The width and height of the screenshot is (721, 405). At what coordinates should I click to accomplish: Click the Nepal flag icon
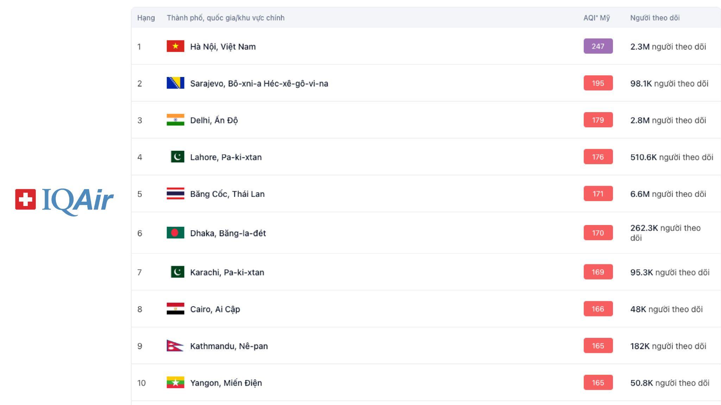click(x=175, y=346)
